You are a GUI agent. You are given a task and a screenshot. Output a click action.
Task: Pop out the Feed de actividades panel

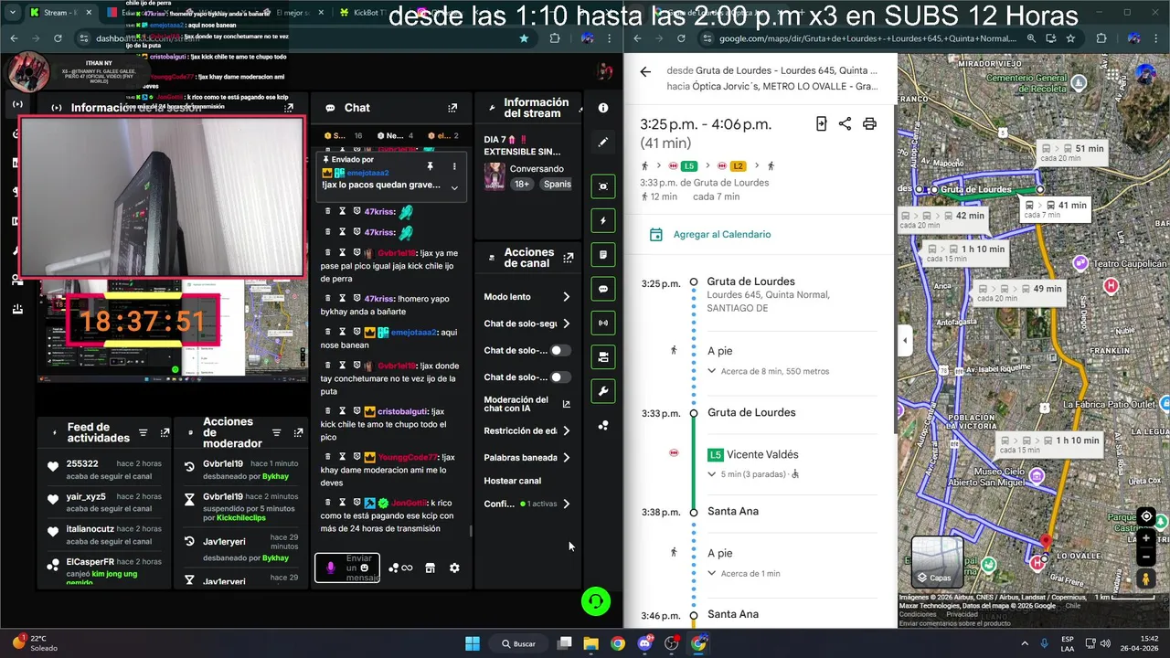point(165,433)
